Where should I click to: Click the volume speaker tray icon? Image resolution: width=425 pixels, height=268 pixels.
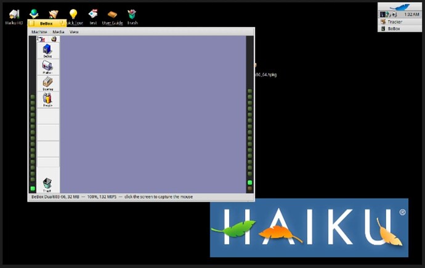click(394, 14)
